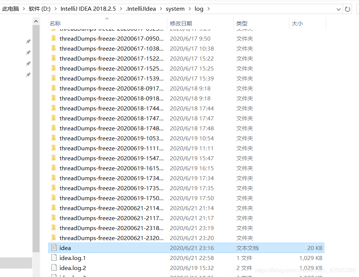Select file icon of idea.log.2
The height and width of the screenshot is (277, 359).
tap(54, 267)
